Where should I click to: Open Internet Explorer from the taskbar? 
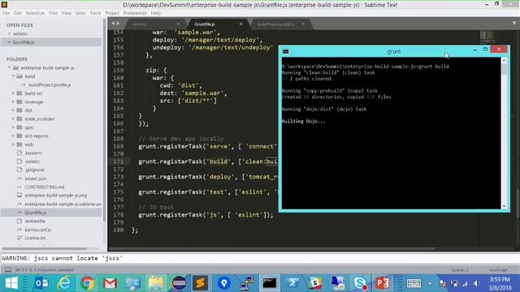[64, 283]
